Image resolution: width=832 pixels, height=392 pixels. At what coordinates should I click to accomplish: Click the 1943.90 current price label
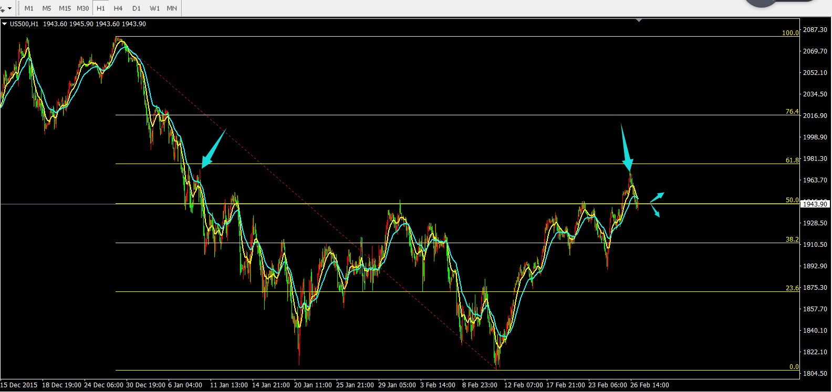(x=815, y=204)
